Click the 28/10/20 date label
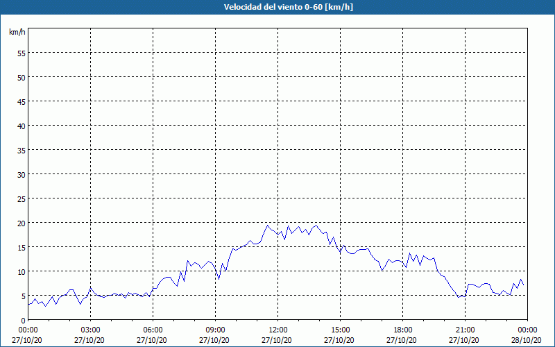The height and width of the screenshot is (347, 555). 527,340
